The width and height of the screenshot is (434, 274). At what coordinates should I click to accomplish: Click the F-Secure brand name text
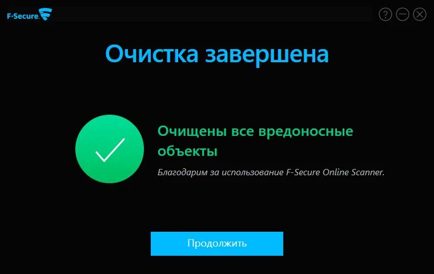pyautogui.click(x=23, y=16)
